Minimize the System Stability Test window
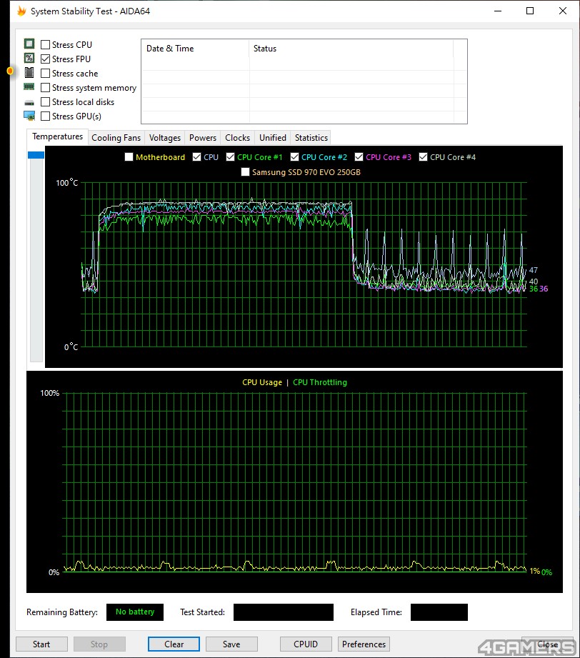 point(498,11)
